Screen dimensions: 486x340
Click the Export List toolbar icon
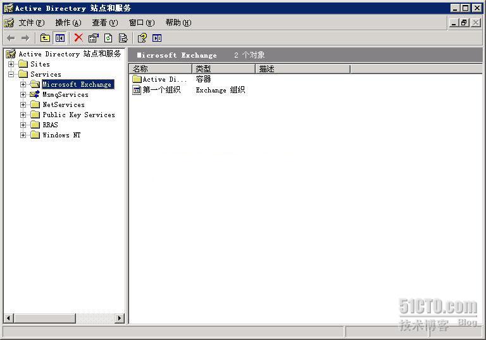pyautogui.click(x=123, y=38)
